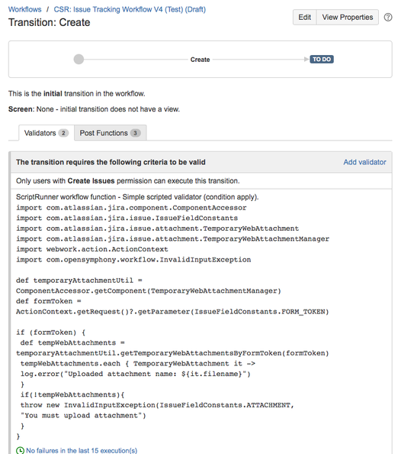Click the Transition: Create page heading
The height and width of the screenshot is (454, 398).
coord(49,23)
